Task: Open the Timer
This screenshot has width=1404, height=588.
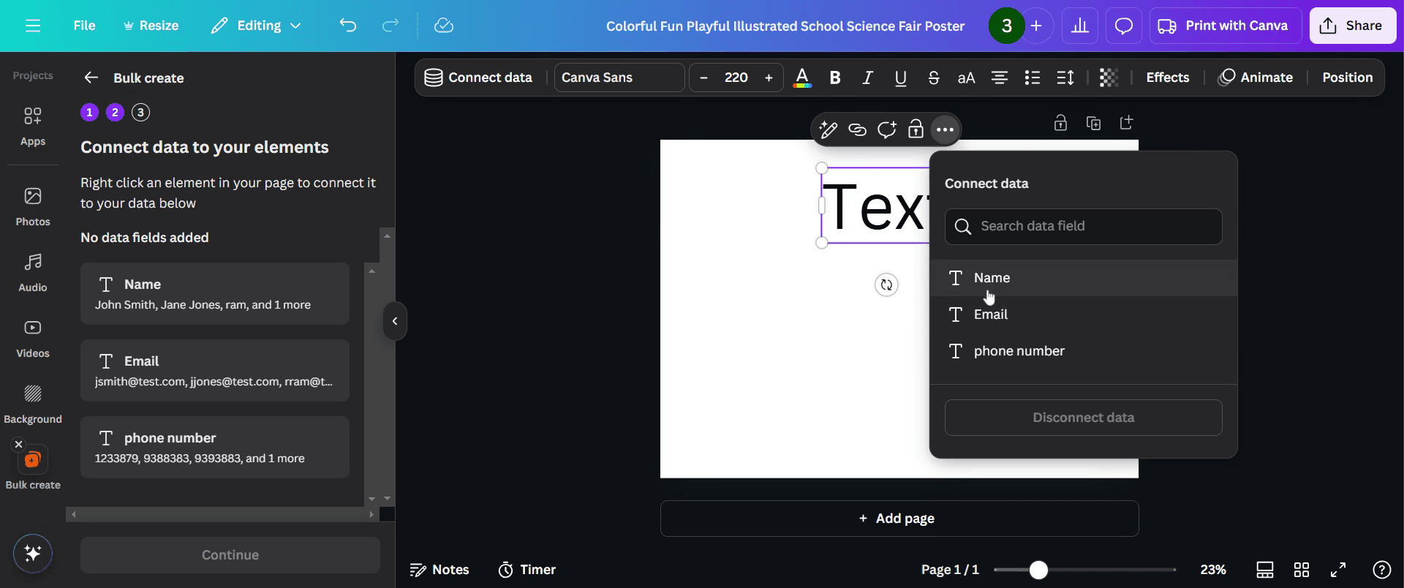Action: point(527,570)
